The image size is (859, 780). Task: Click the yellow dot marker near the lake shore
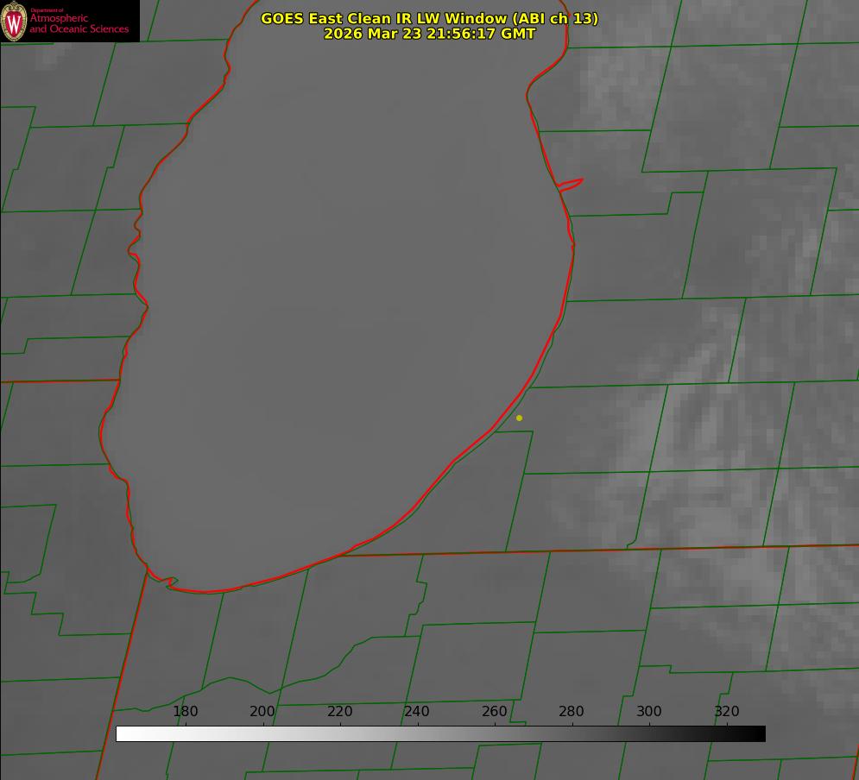point(519,418)
